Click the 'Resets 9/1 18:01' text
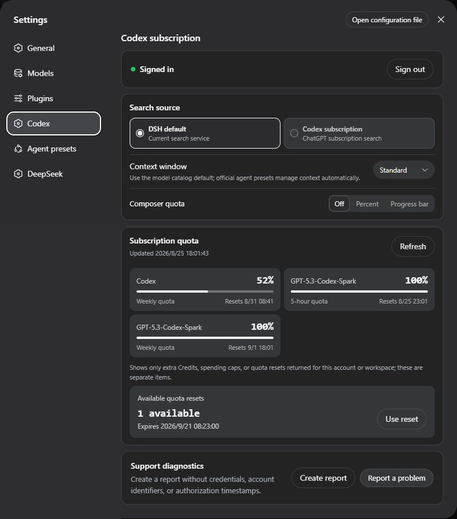 (251, 348)
